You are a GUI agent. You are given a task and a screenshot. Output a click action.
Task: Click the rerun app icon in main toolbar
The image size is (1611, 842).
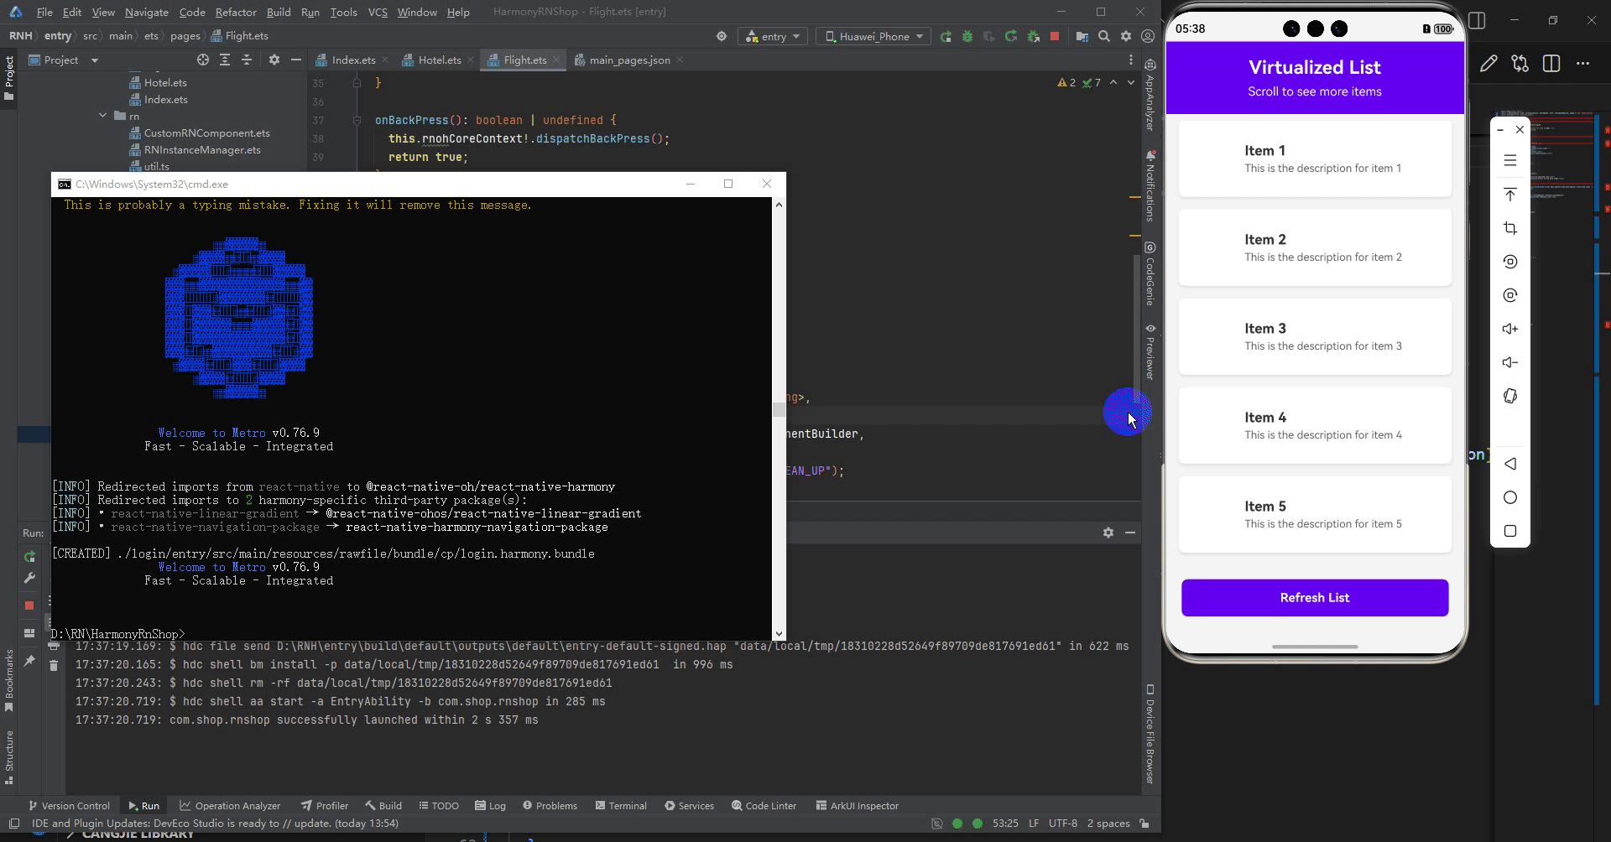point(946,36)
